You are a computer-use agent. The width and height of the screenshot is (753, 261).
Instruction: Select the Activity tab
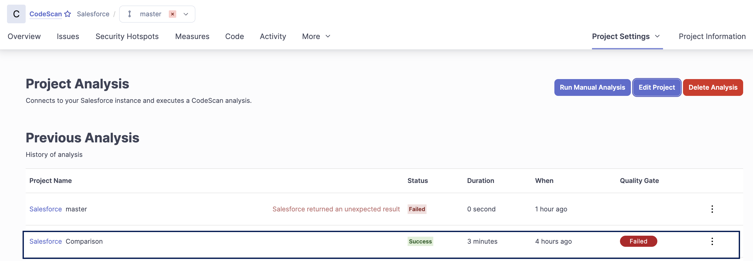click(x=273, y=36)
